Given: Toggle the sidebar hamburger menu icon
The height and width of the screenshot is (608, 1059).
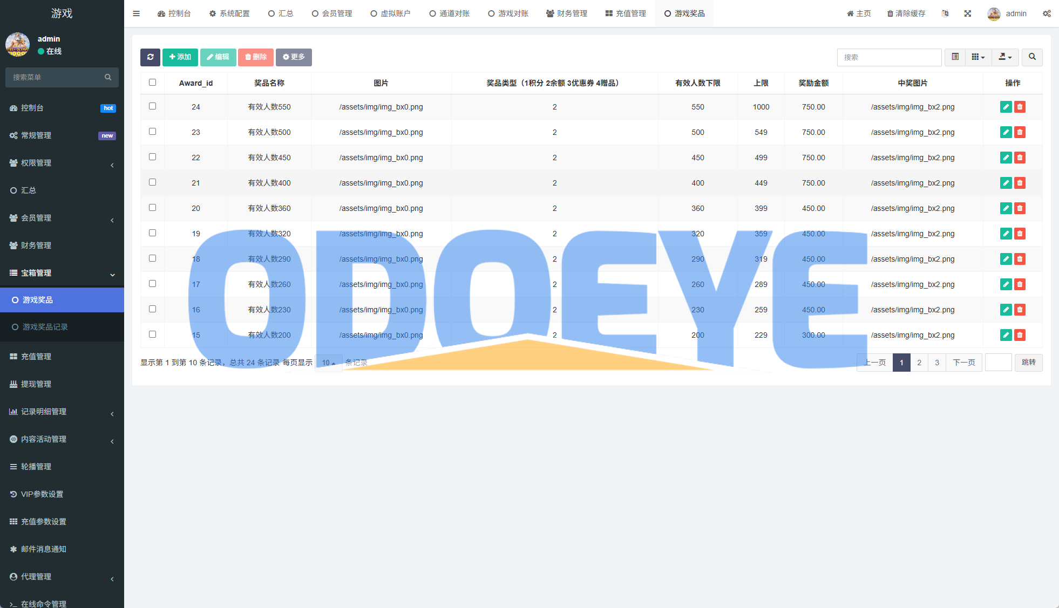Looking at the screenshot, I should coord(136,13).
